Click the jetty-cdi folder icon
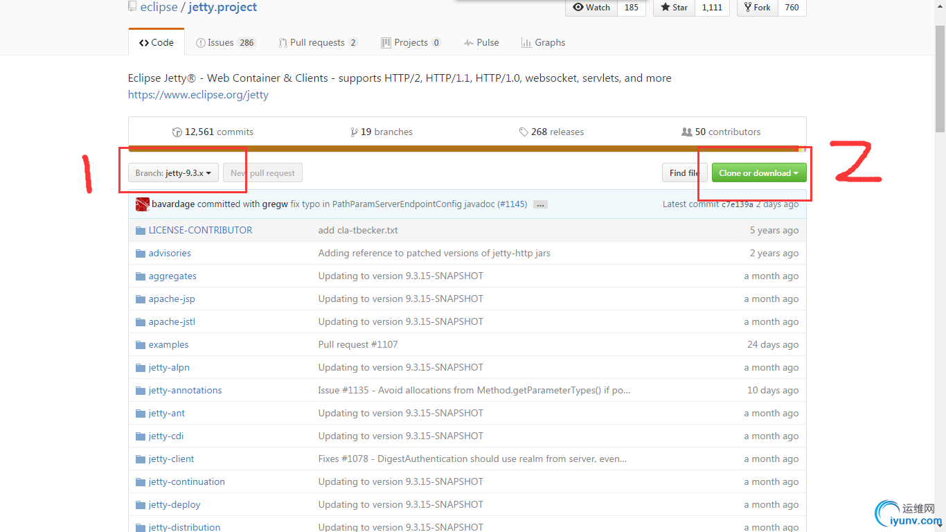The width and height of the screenshot is (946, 532). tap(141, 436)
